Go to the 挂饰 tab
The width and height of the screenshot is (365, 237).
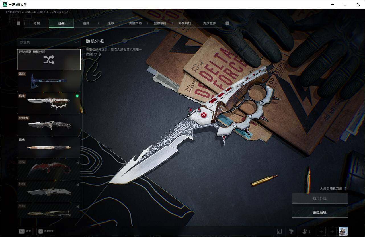click(111, 23)
